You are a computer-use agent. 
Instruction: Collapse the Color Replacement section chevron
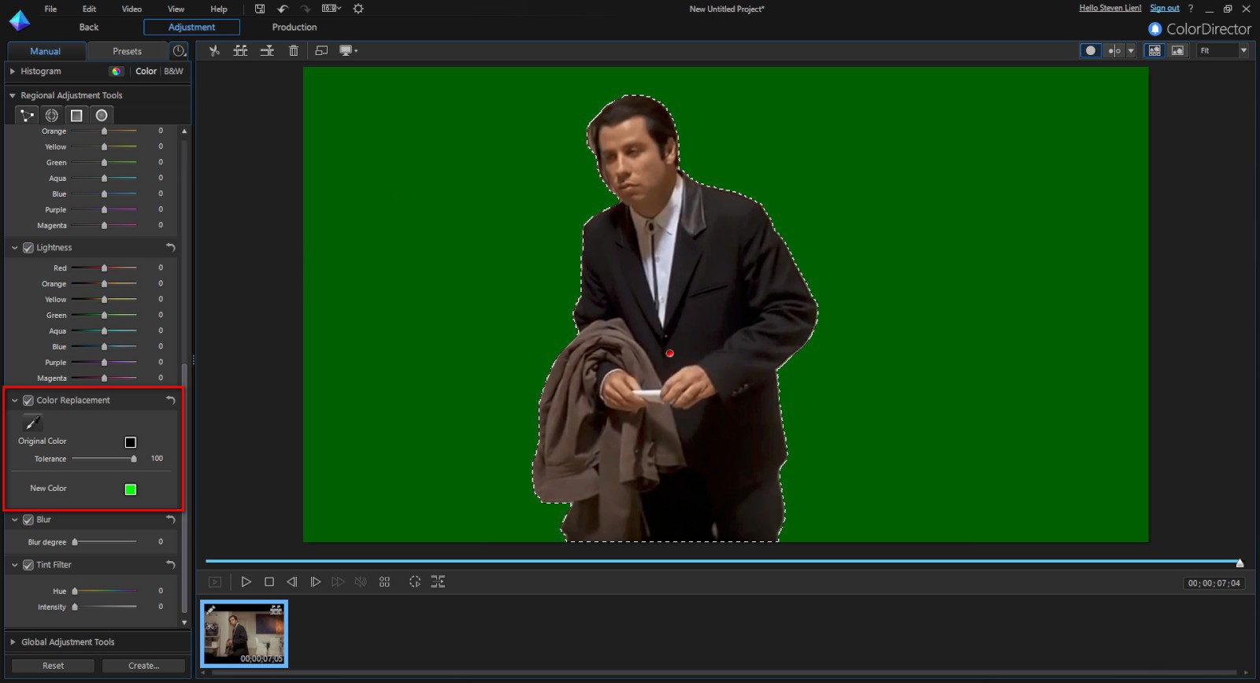[x=14, y=400]
